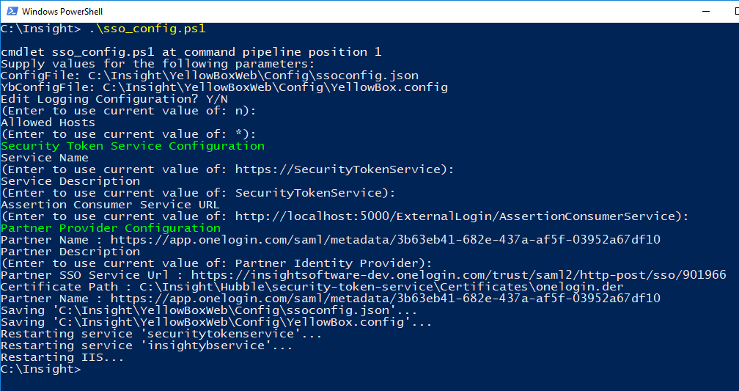Click the "Windows PowerShell" title bar text
This screenshot has width=739, height=391.
click(x=62, y=12)
